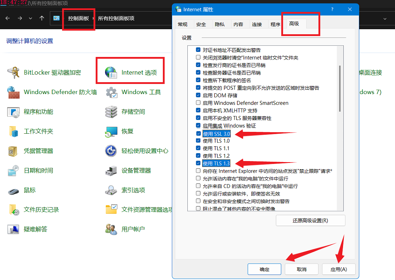Screen dimensions: 395x280
Task: Toggle 检查发行商的证书是否已吊销 checkbox
Action: point(198,65)
